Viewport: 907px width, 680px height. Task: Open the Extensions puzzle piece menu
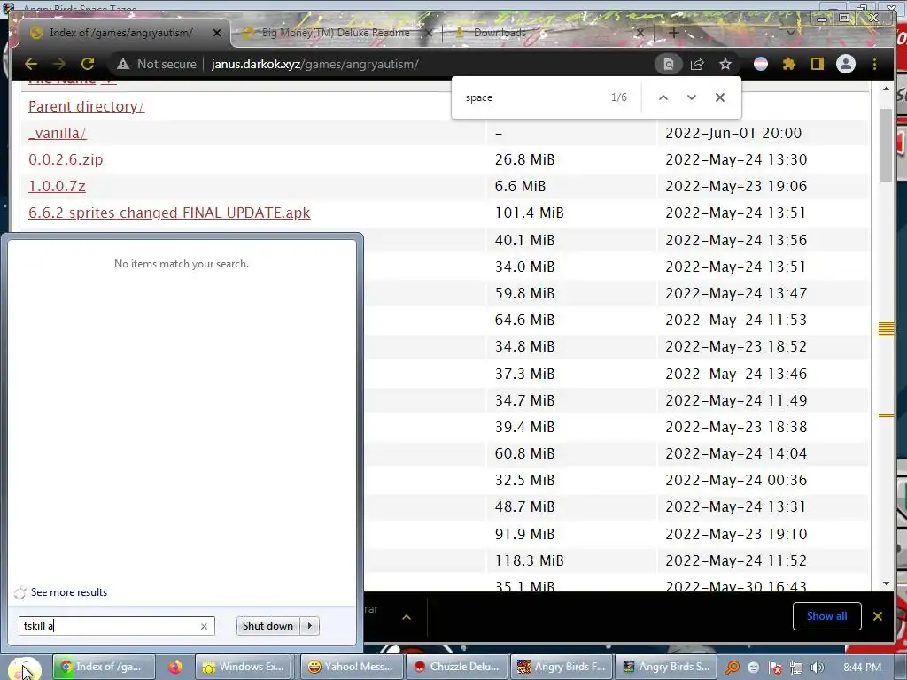tap(789, 64)
